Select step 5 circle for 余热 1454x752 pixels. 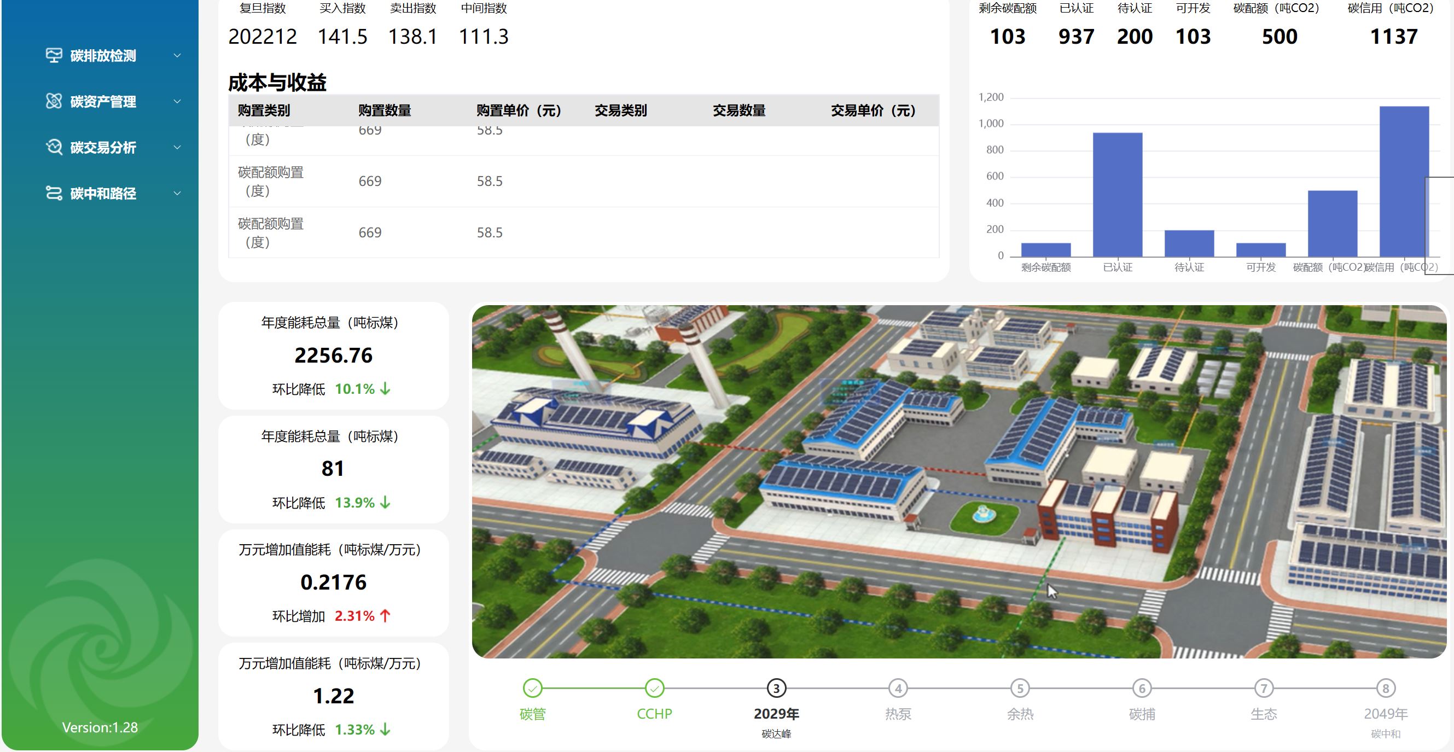(x=1020, y=688)
